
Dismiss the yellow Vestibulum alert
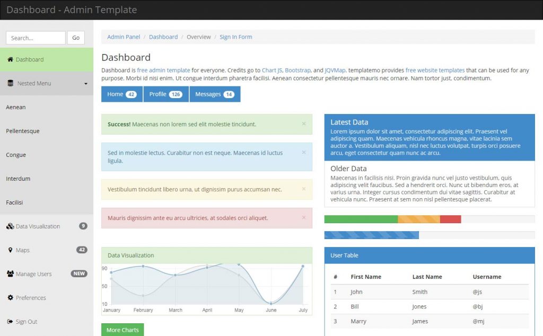coord(305,189)
